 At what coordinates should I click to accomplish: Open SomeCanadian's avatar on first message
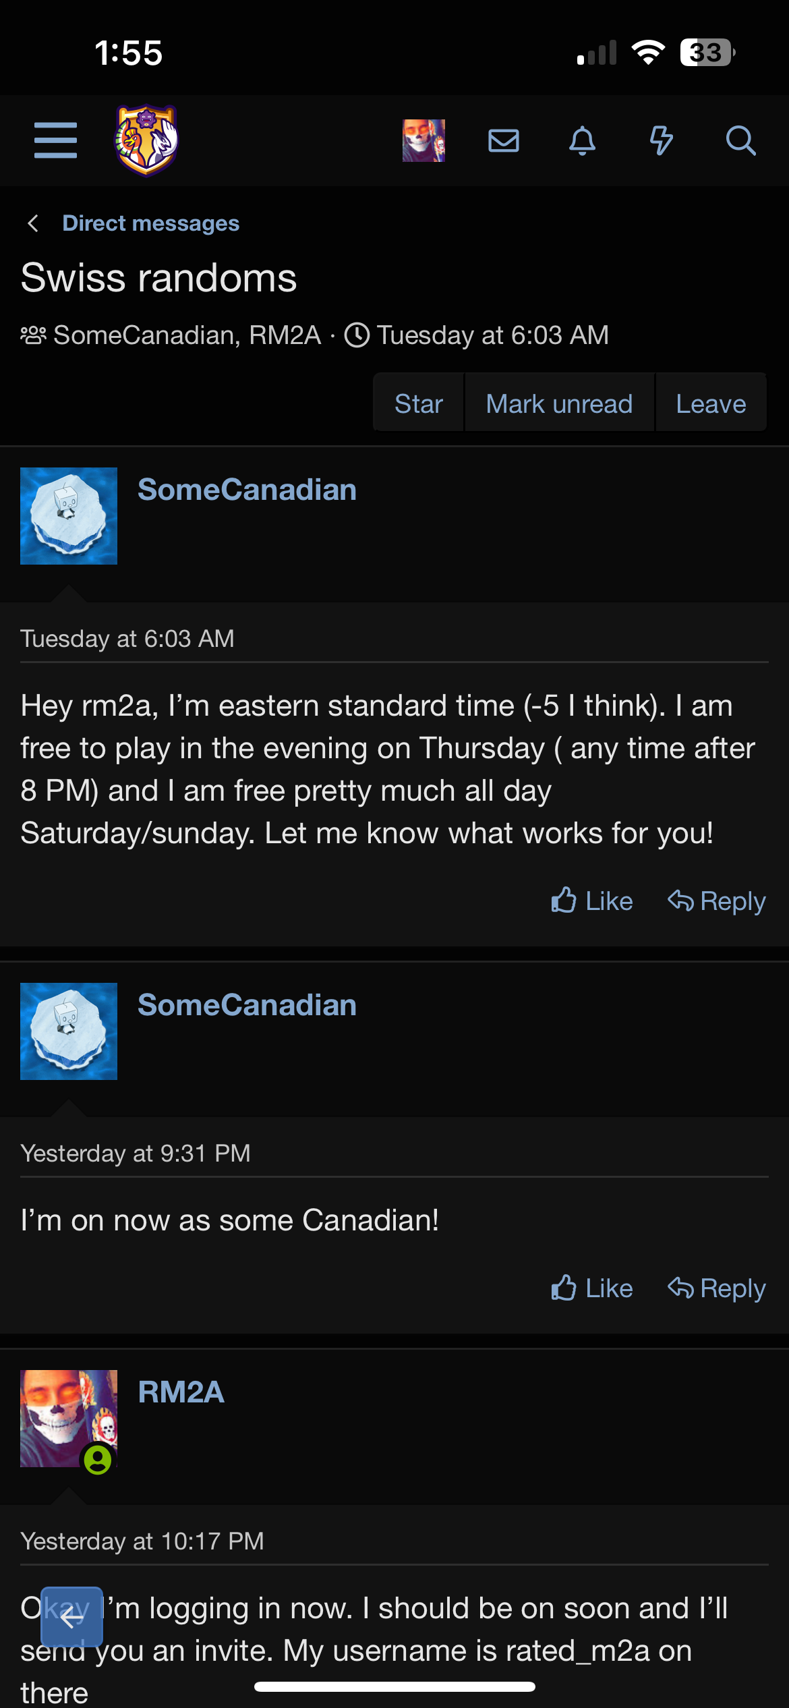(69, 516)
